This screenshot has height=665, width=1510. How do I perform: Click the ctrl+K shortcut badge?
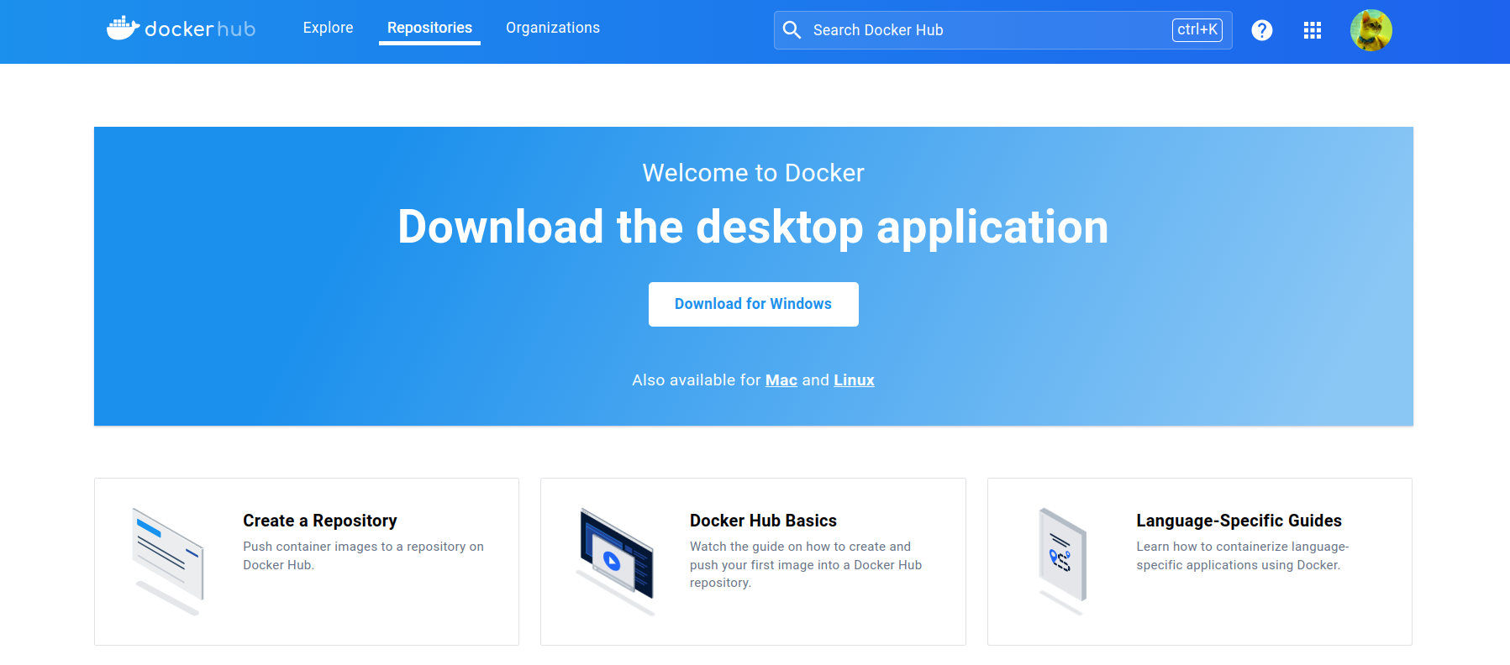[1197, 30]
